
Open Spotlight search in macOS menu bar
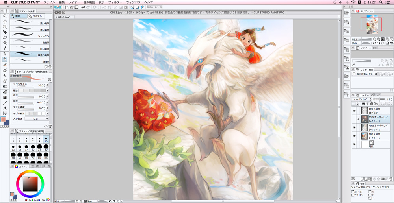(x=381, y=2)
